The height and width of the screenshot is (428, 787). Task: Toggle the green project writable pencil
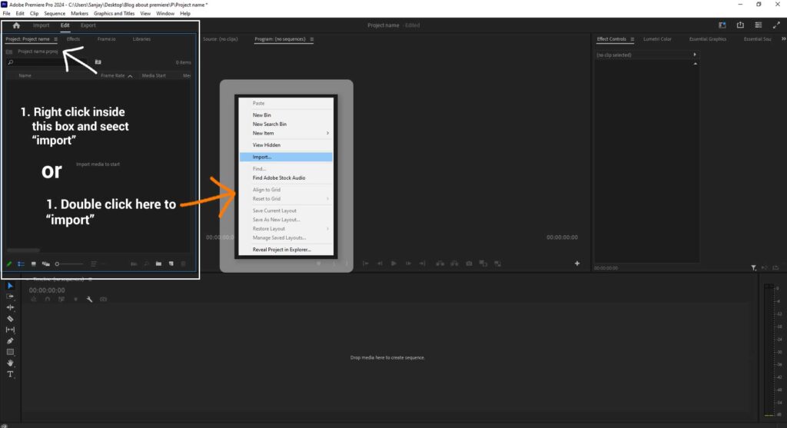pyautogui.click(x=9, y=264)
